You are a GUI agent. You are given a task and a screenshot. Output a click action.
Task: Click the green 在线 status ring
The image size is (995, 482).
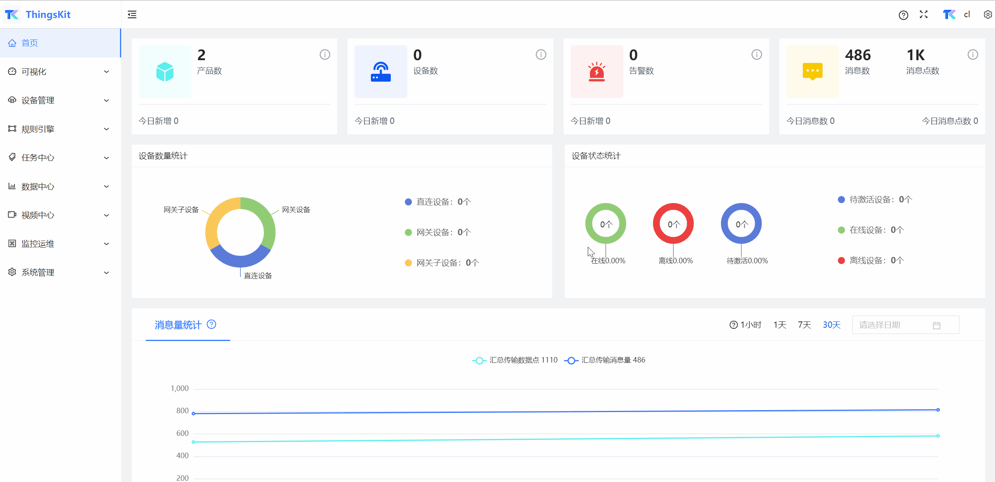click(x=606, y=223)
